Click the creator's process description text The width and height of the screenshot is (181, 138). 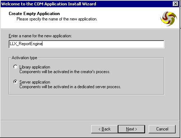click(x=65, y=72)
